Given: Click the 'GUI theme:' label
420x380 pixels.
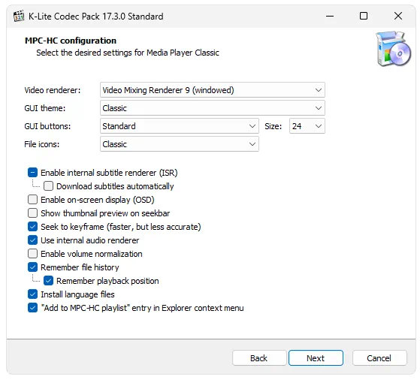Looking at the screenshot, I should click(45, 108).
